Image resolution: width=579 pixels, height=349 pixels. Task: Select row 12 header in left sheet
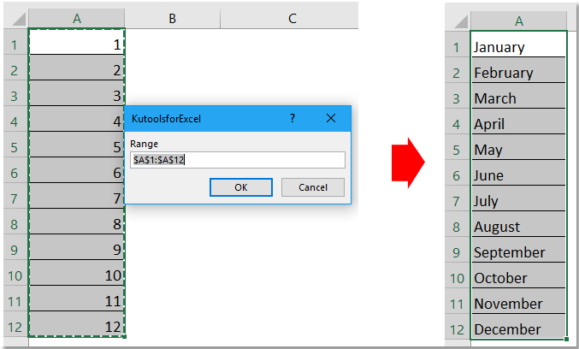pos(15,325)
